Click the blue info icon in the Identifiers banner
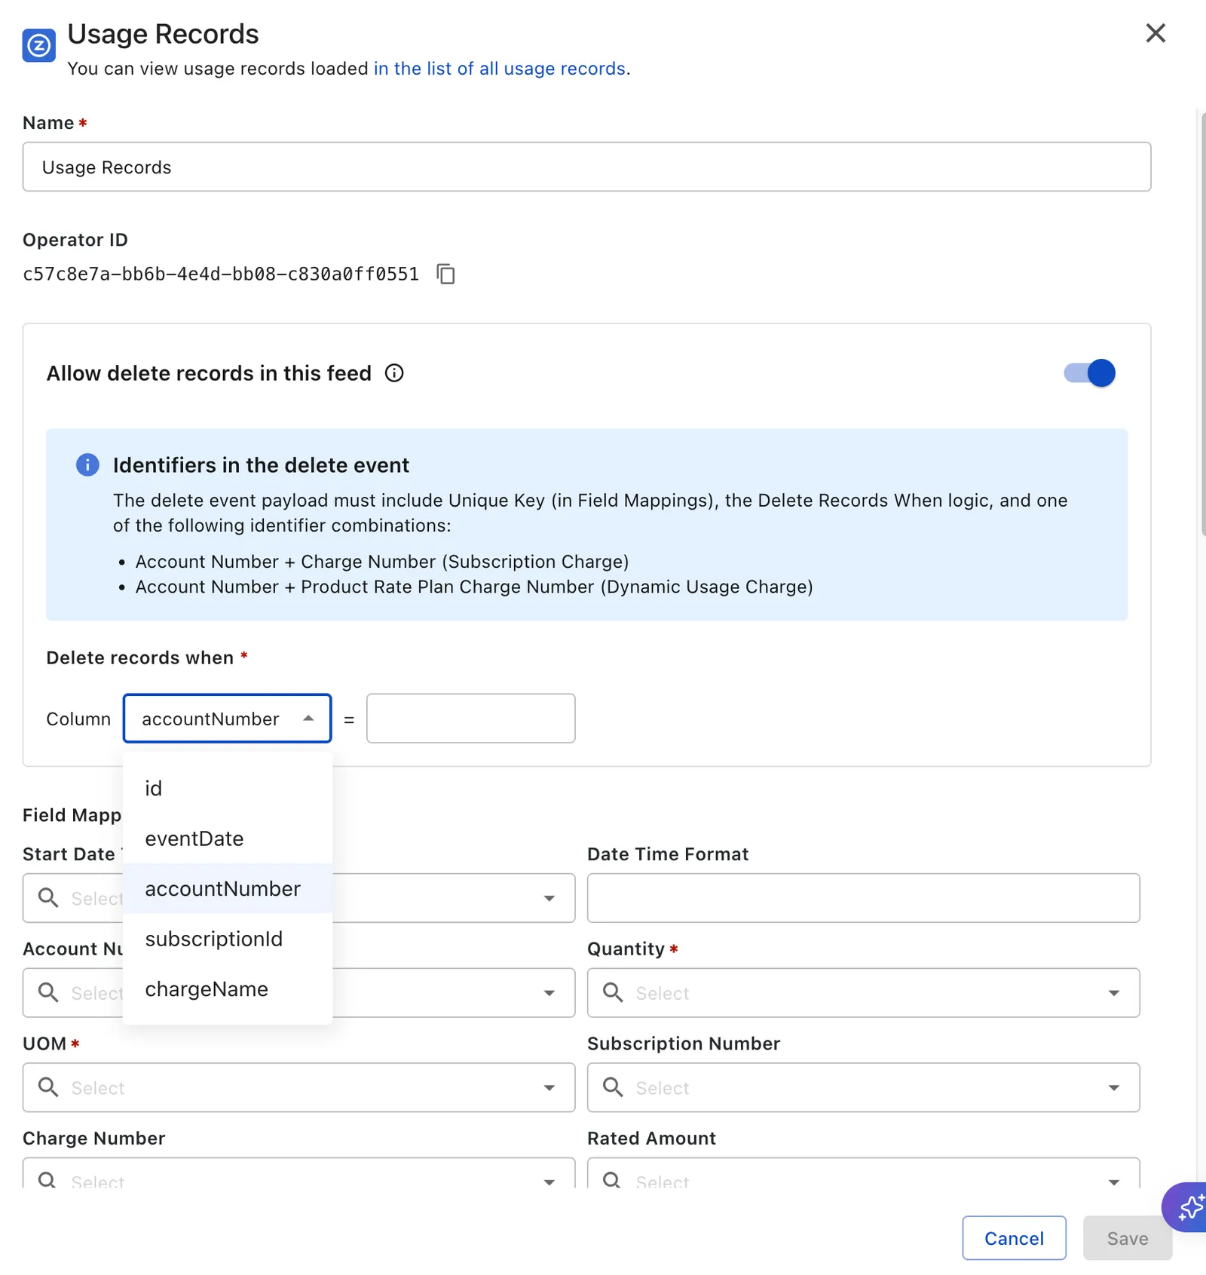The width and height of the screenshot is (1206, 1275). tap(87, 464)
